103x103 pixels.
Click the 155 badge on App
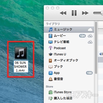pos(89,73)
